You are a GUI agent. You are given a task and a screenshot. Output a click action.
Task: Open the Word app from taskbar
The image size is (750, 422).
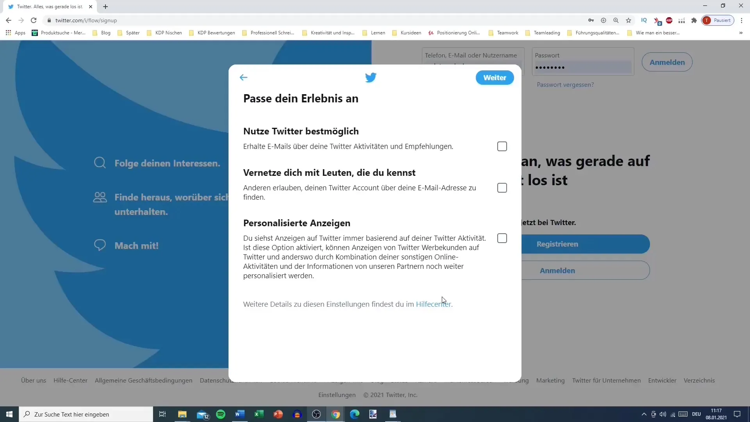click(x=239, y=414)
